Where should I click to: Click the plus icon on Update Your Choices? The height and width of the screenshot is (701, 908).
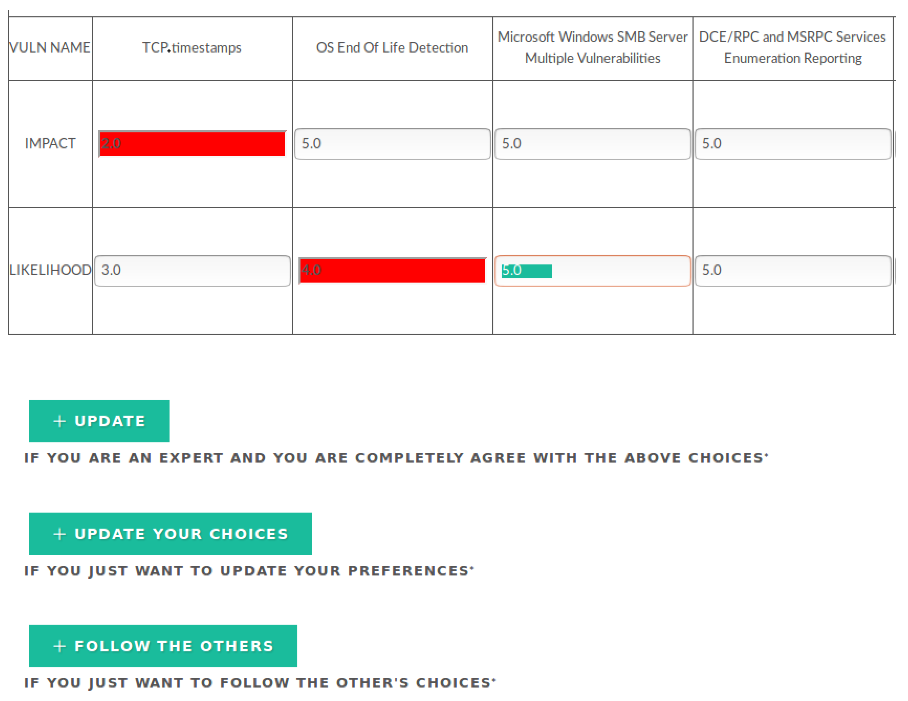(x=60, y=534)
